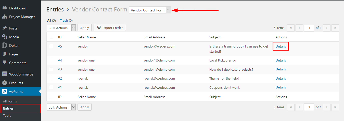344x121 pixels.
Task: Click the Export Entries button
Action: pyautogui.click(x=110, y=28)
